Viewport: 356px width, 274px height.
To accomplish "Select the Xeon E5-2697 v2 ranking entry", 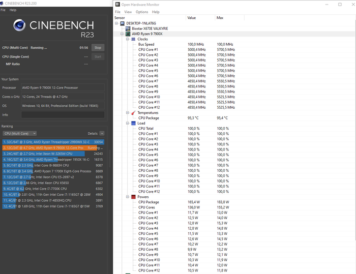I will pyautogui.click(x=53, y=177).
